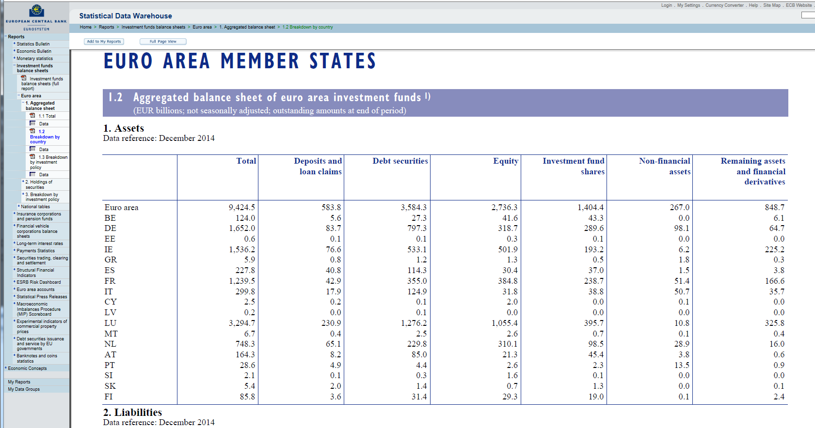
Task: Expand the Economic Bulletin node
Action: pyautogui.click(x=15, y=51)
